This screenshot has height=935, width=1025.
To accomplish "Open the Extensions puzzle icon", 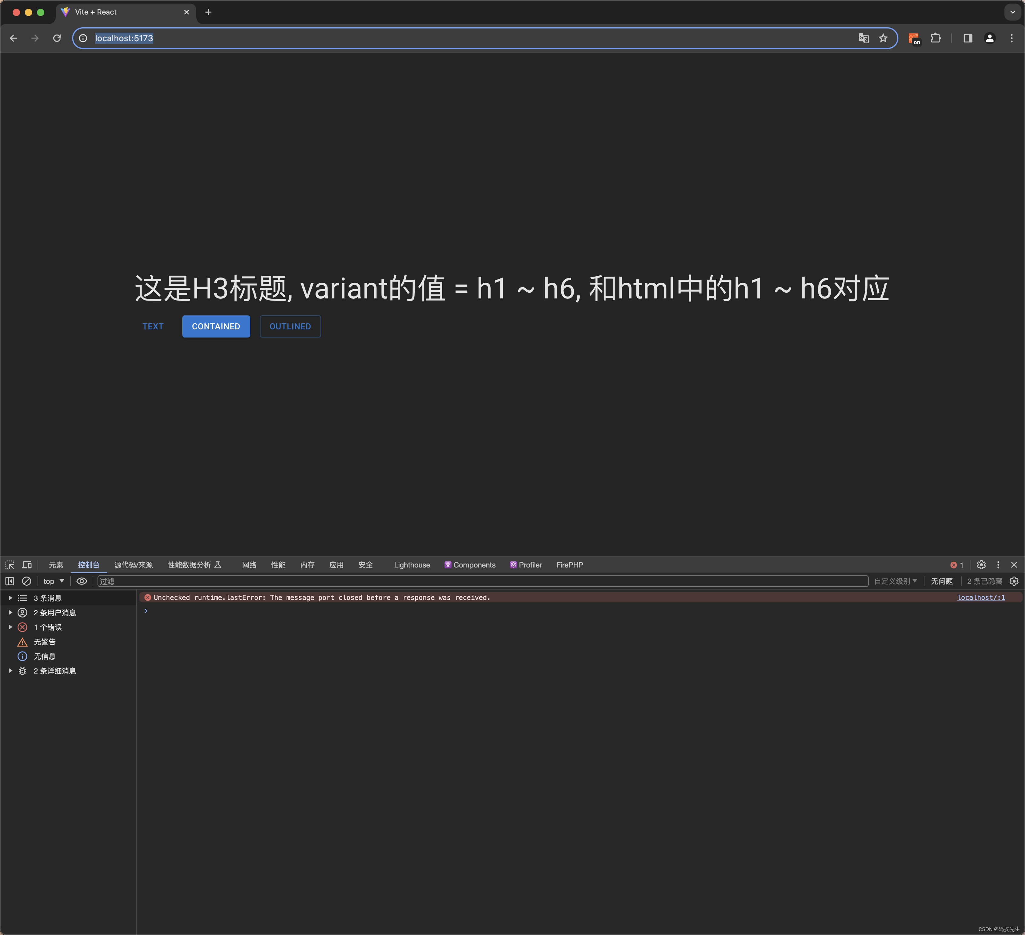I will tap(936, 38).
